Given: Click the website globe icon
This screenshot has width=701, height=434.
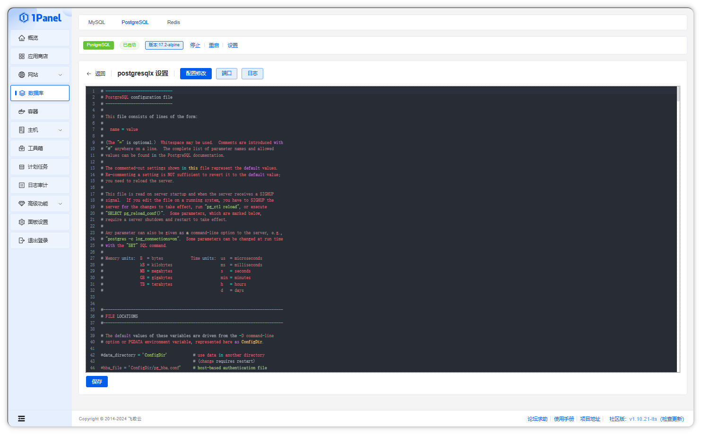Looking at the screenshot, I should point(22,75).
